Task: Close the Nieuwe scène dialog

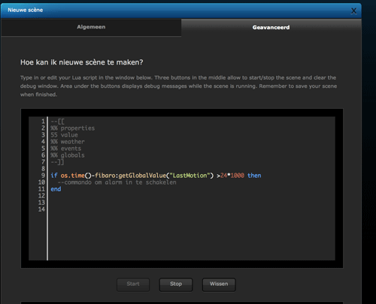Action: coord(353,11)
